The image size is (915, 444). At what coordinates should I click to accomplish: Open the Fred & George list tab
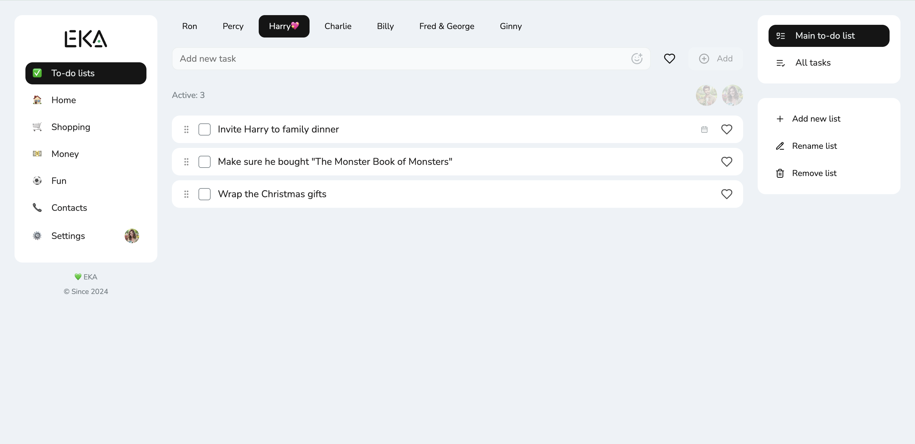point(447,26)
